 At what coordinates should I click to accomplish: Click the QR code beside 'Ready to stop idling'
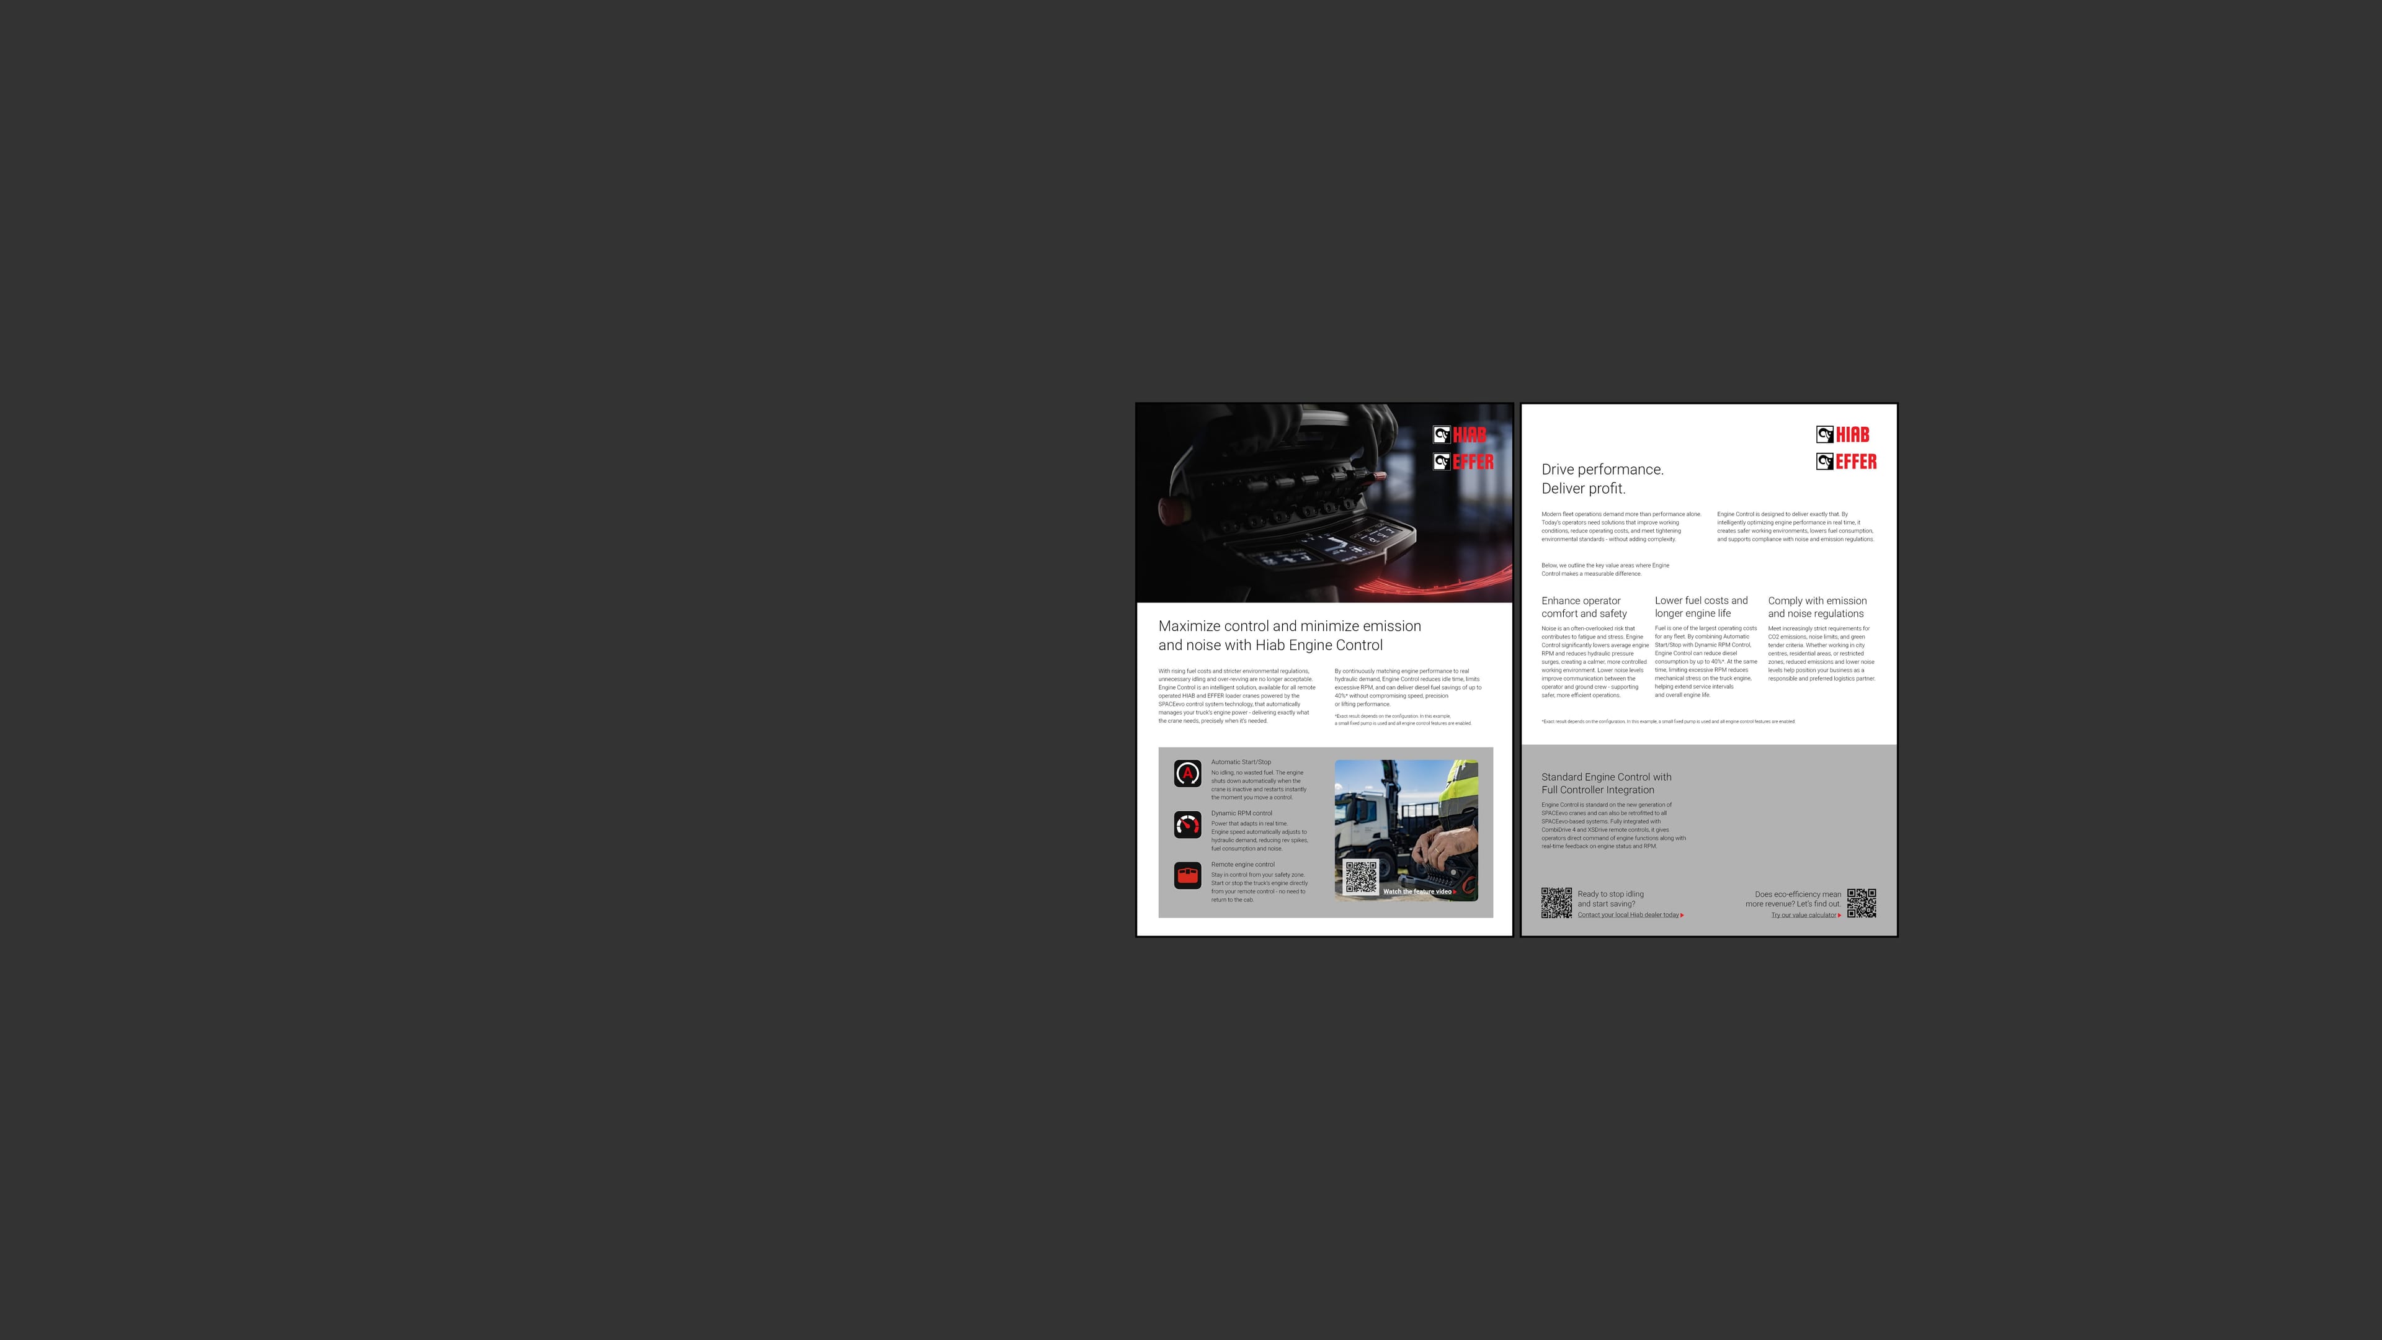[x=1556, y=903]
